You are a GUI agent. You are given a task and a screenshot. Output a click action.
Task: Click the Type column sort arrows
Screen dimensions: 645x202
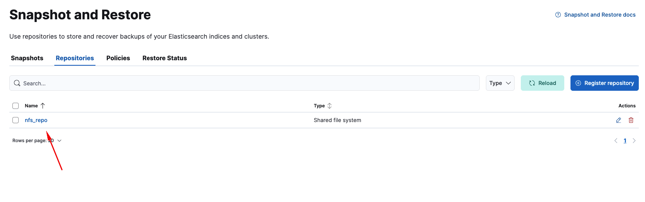pyautogui.click(x=329, y=105)
